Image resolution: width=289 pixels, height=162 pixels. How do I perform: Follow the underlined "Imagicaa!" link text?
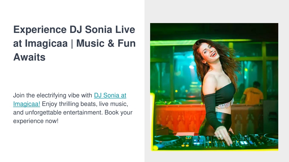click(x=27, y=104)
